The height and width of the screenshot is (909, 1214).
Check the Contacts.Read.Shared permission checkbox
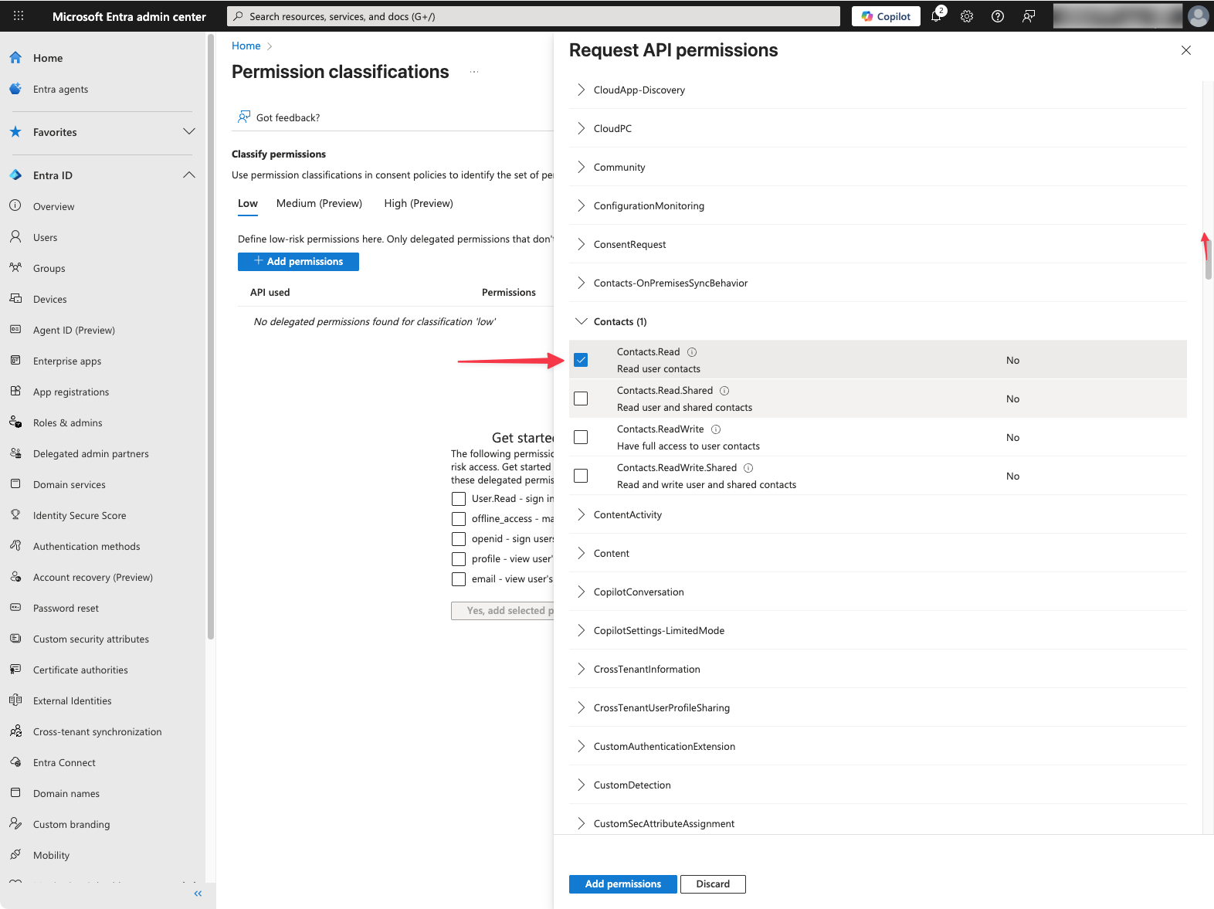coord(582,399)
